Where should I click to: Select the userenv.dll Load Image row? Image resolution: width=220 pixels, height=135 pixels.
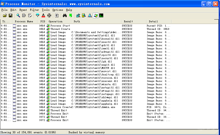pyautogui.click(x=86, y=81)
